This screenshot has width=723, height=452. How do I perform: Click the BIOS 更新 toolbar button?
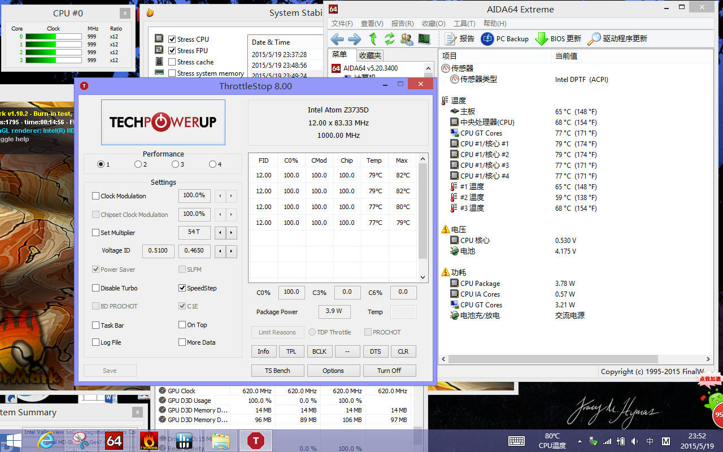(558, 39)
